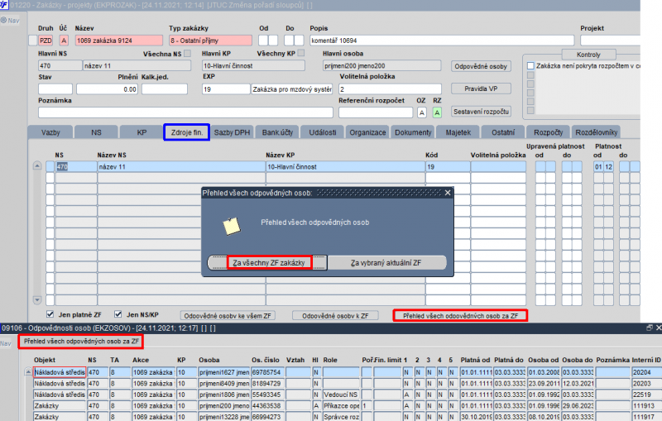
Task: Select Osoba cell prijmeni1806
Action: click(223, 395)
